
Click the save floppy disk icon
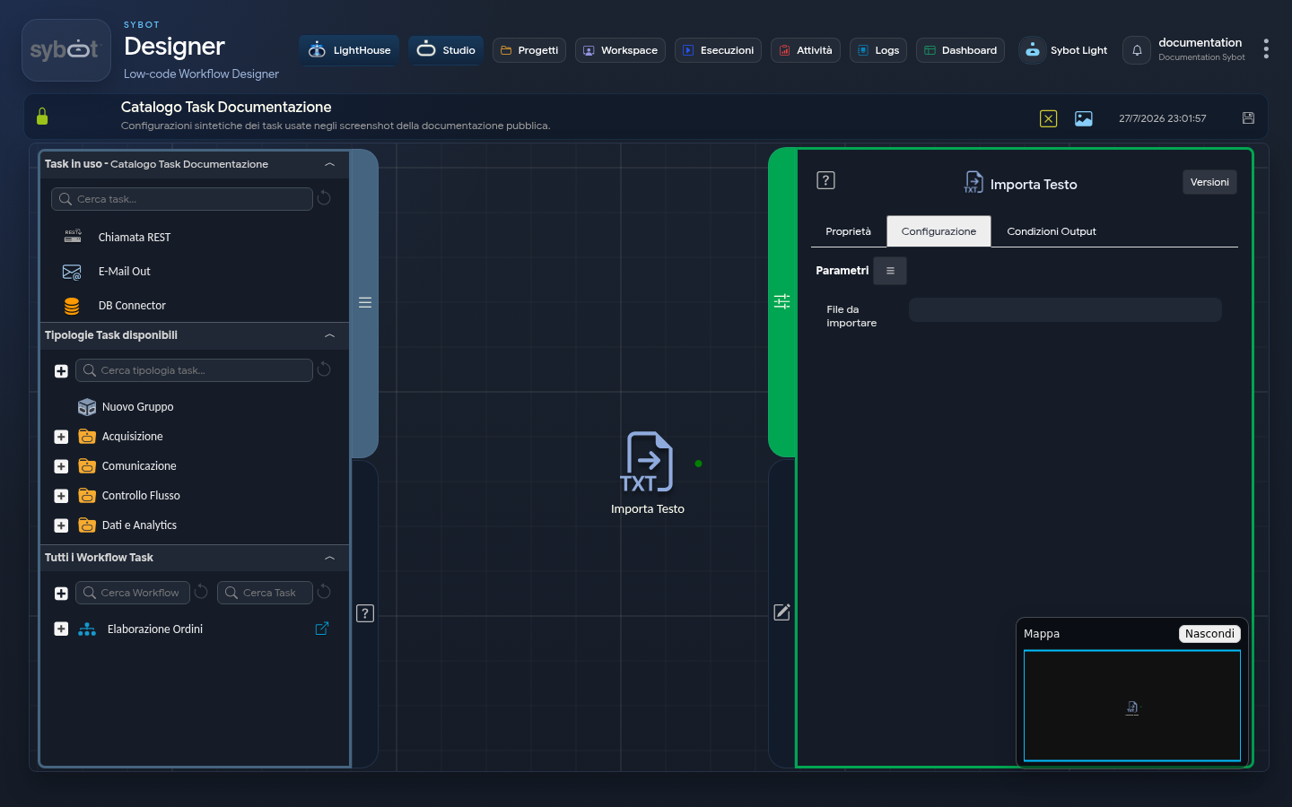1248,118
